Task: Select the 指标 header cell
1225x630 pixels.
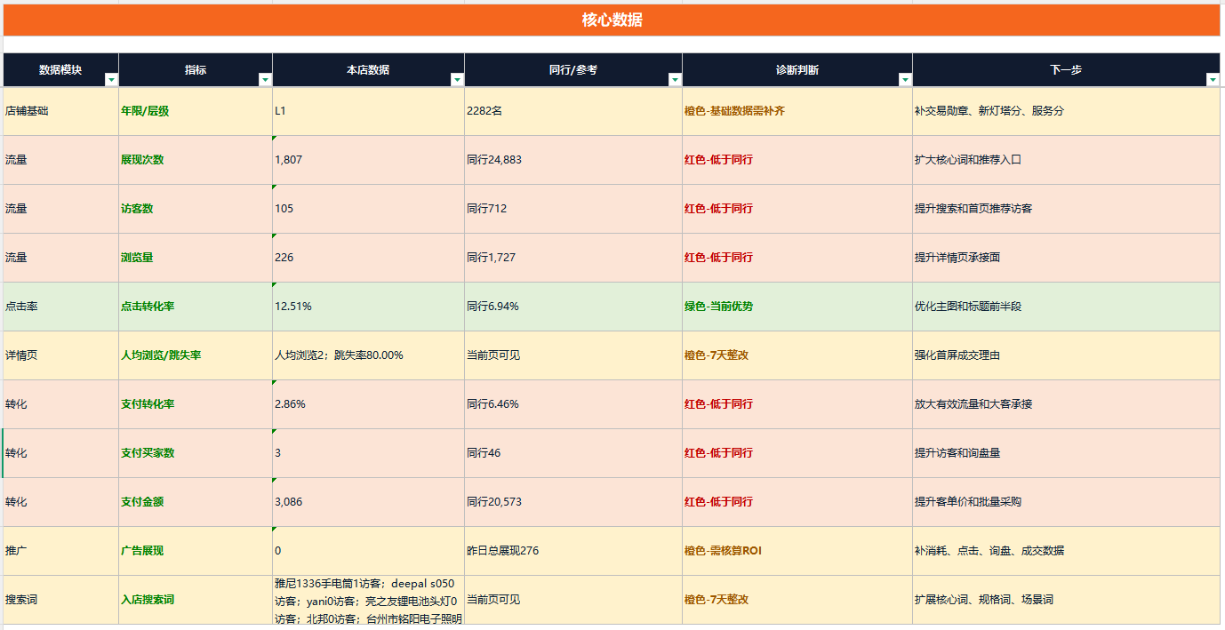Action: click(x=196, y=70)
